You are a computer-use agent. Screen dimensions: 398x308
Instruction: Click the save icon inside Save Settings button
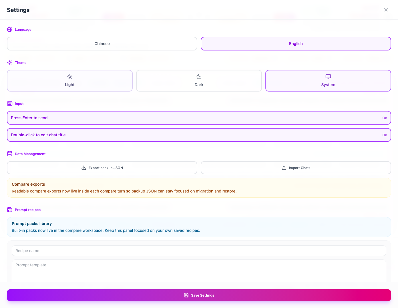coord(186,295)
